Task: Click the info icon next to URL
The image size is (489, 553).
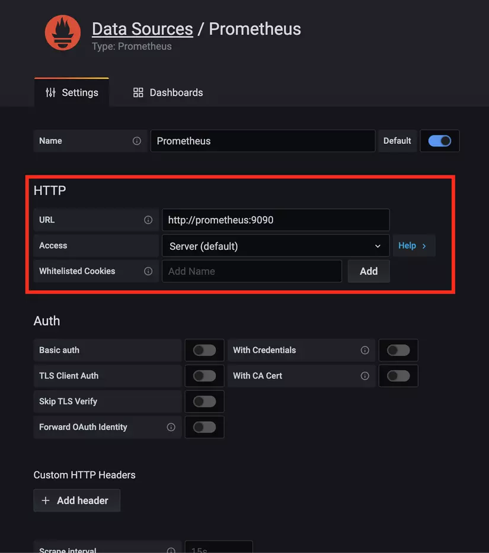Action: pos(148,220)
